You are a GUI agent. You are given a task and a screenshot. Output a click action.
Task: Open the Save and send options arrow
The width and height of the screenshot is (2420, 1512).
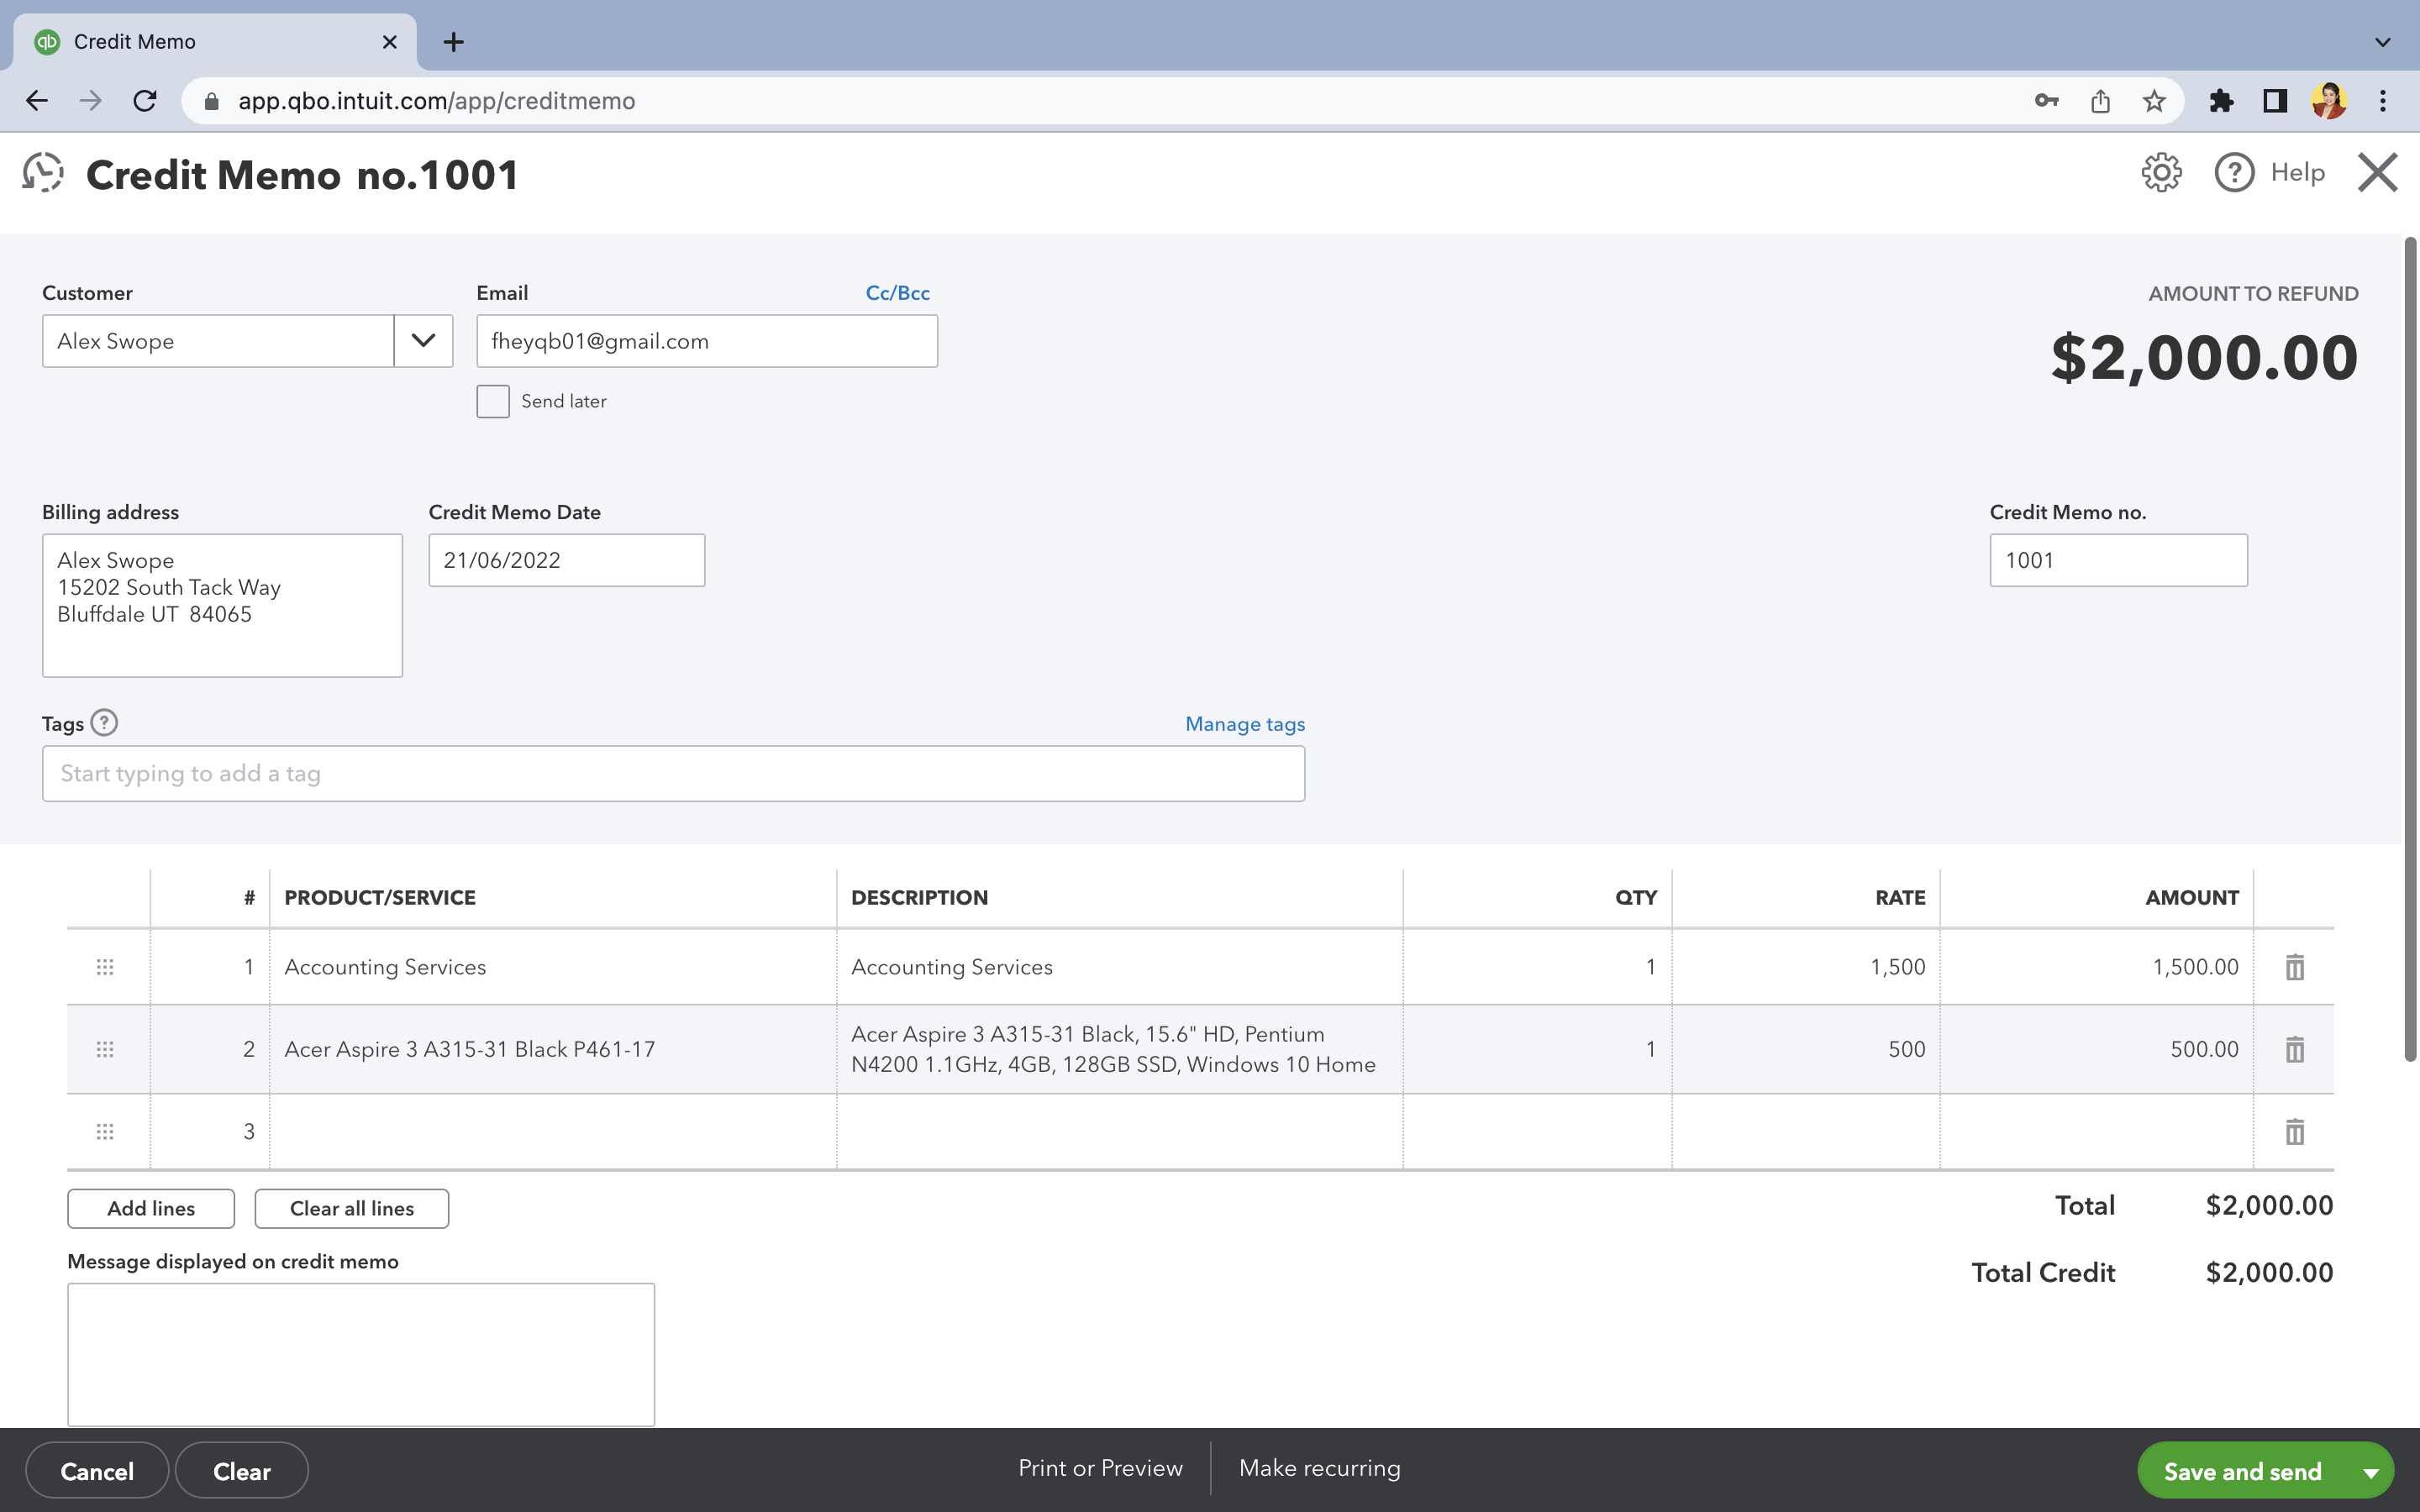pos(2370,1472)
